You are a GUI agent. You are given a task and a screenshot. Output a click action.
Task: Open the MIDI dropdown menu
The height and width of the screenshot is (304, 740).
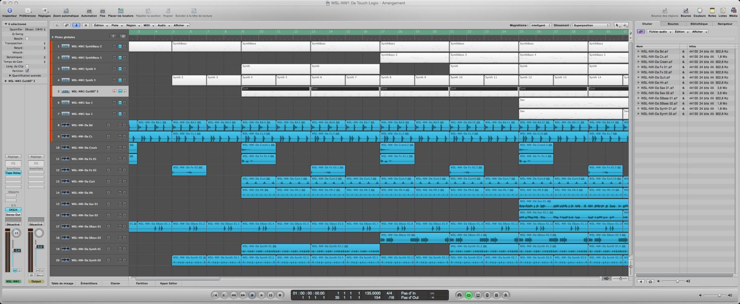click(148, 25)
